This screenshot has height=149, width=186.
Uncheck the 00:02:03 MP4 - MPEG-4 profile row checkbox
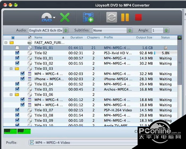click(x=23, y=73)
